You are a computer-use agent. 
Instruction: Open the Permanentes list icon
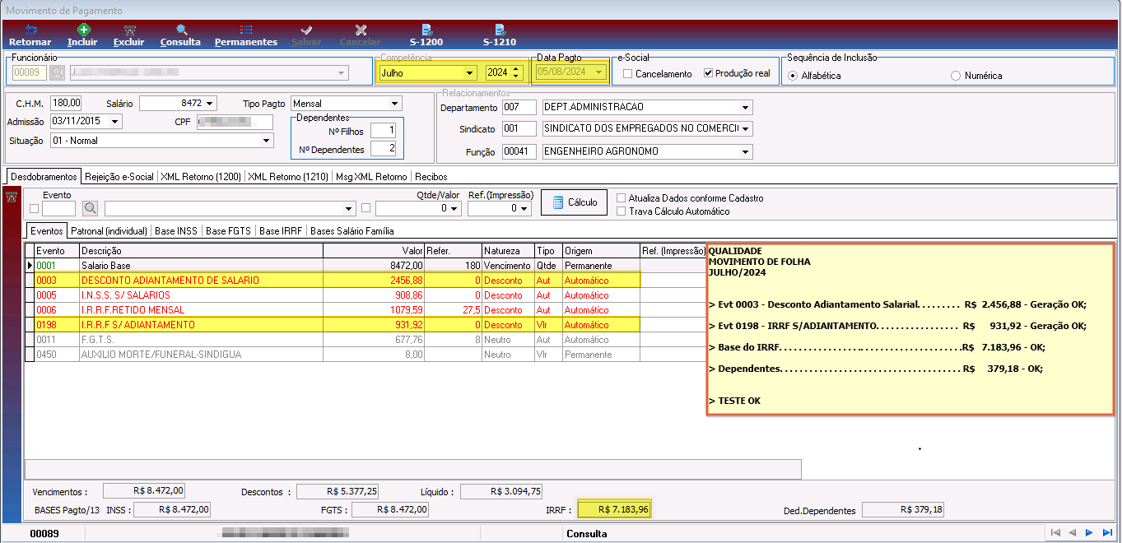(x=245, y=30)
